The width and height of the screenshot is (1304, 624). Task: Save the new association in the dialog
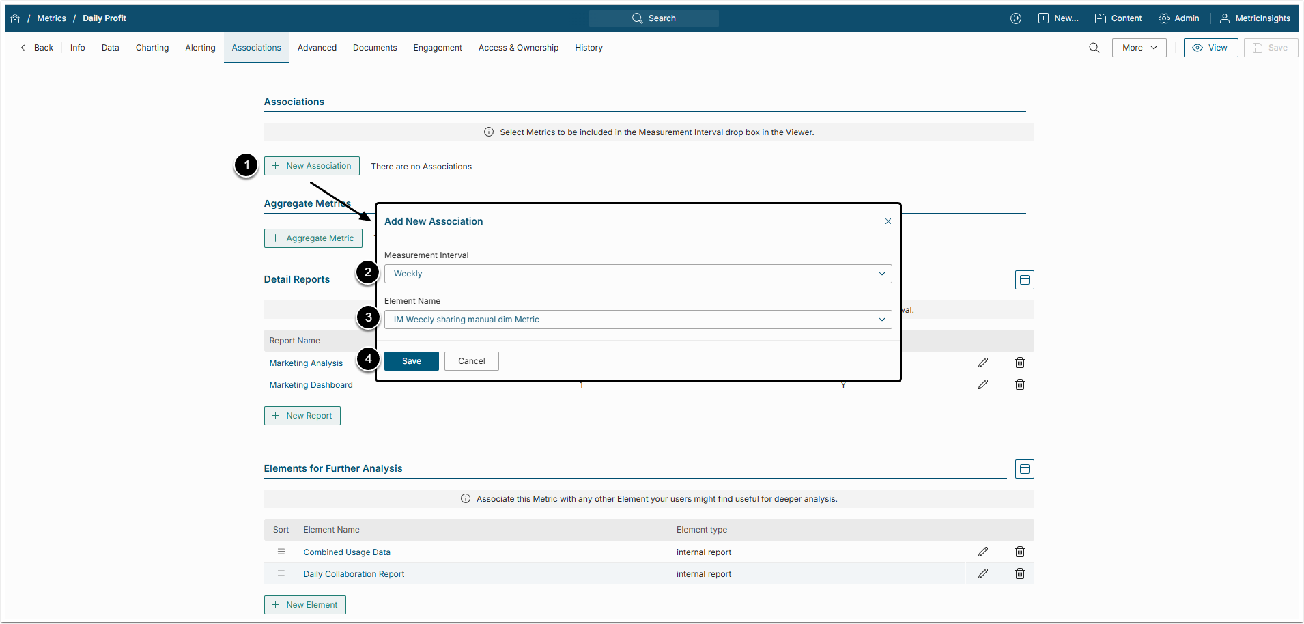point(411,361)
